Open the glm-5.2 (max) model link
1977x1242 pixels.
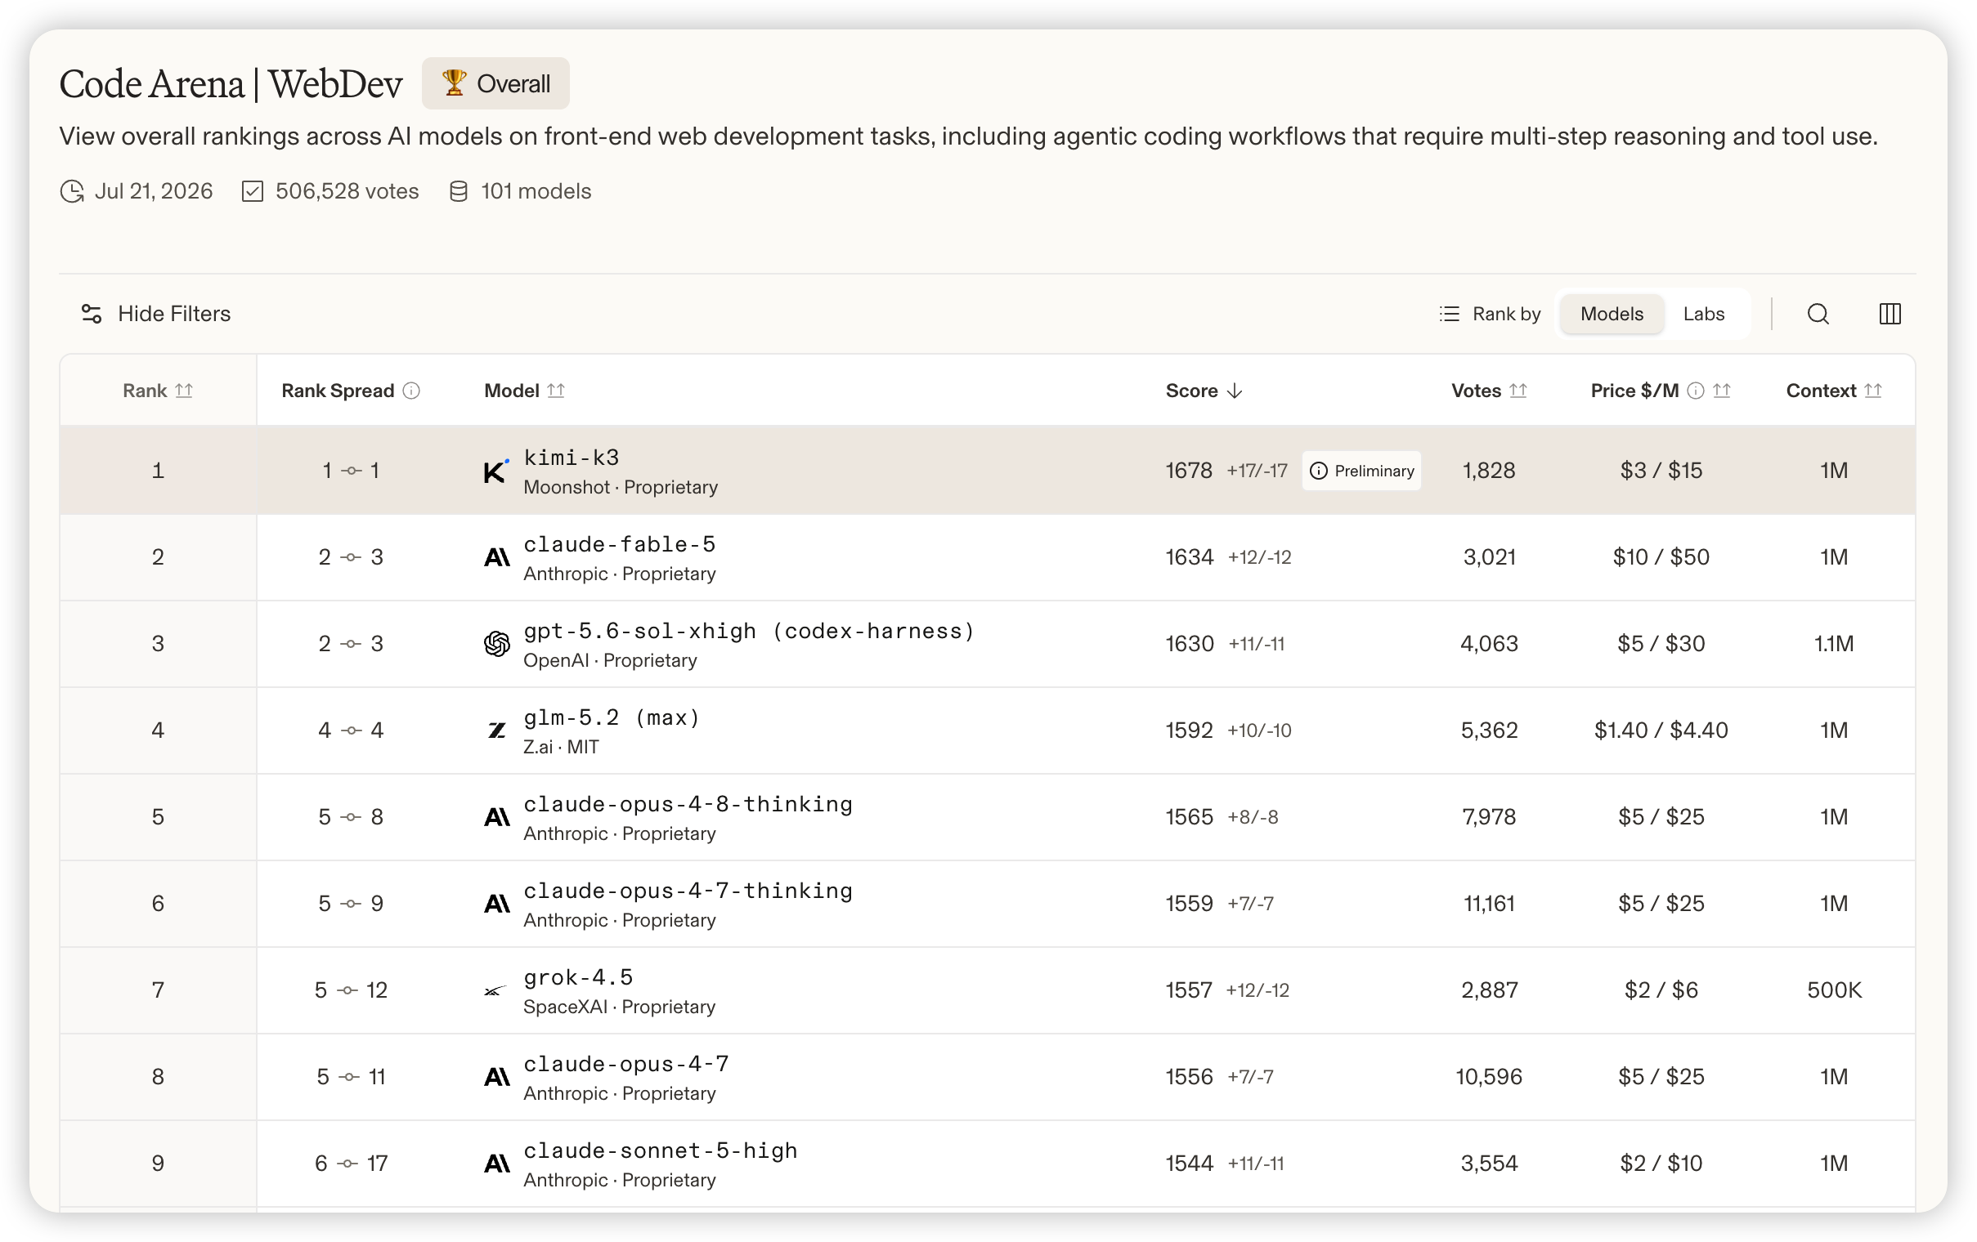tap(612, 718)
